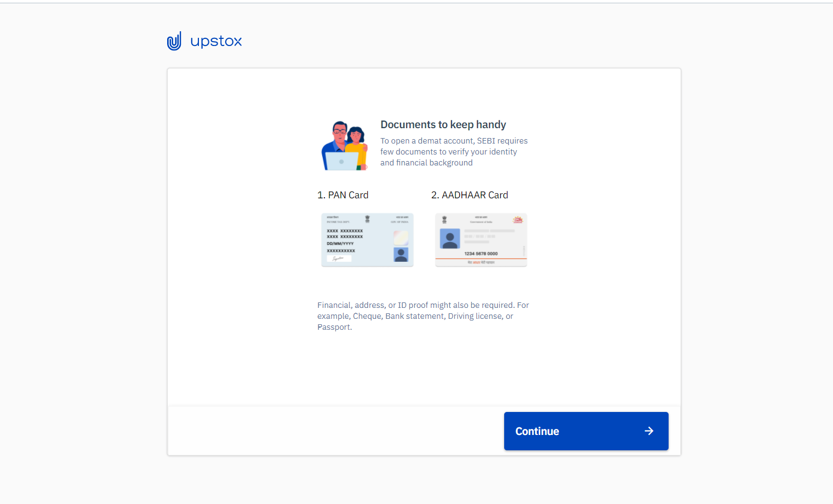Click the Upstox logo icon
The width and height of the screenshot is (833, 504).
[174, 41]
